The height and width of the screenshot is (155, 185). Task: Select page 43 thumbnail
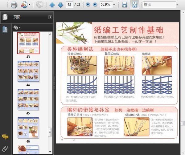click(x=28, y=43)
